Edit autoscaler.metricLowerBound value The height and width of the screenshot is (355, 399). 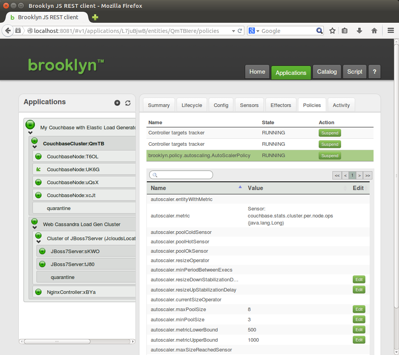point(359,330)
